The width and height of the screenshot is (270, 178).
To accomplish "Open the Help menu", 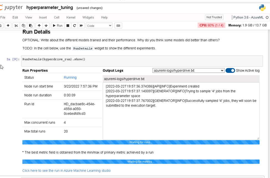I will pyautogui.click(x=104, y=17).
